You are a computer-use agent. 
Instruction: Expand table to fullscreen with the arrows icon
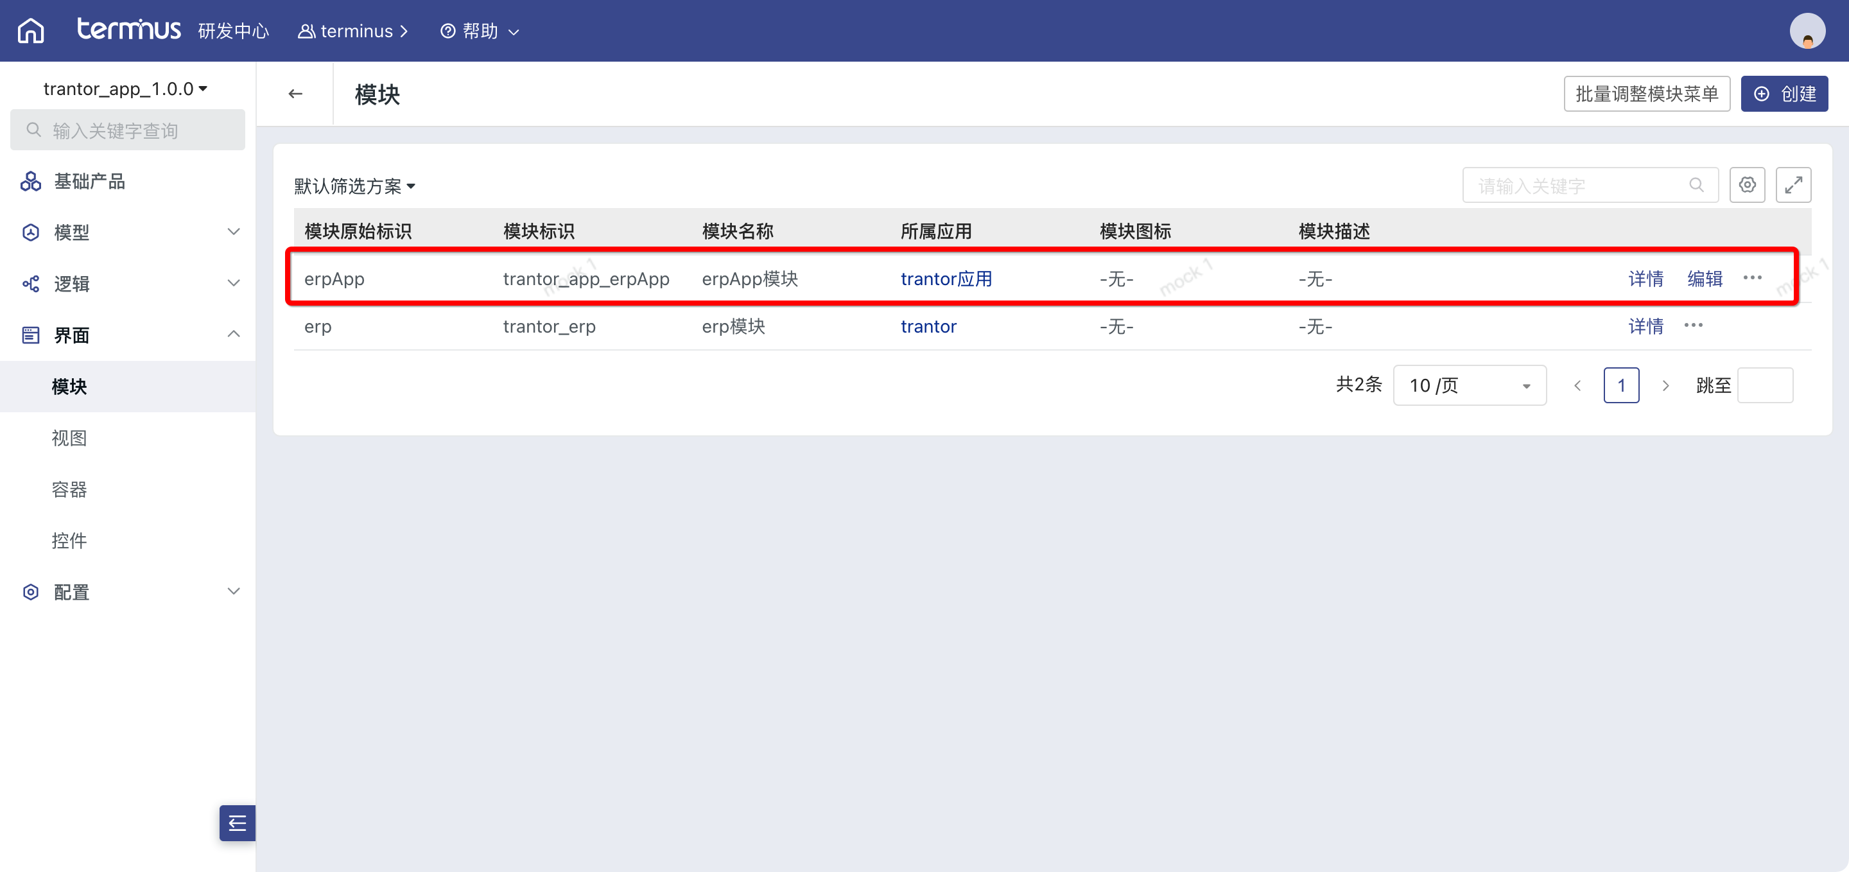1793,185
